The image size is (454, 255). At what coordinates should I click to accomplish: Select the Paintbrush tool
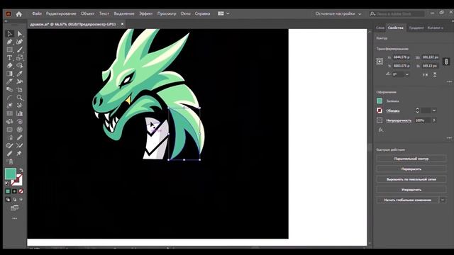(x=19, y=50)
